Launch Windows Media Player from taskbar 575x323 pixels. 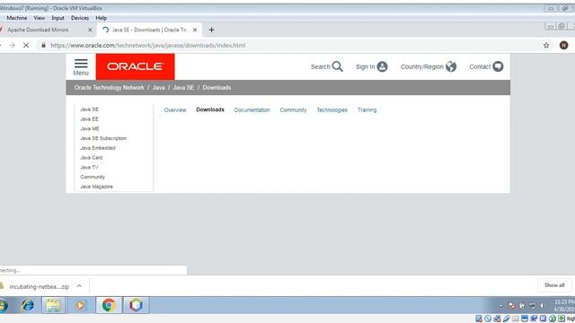pyautogui.click(x=80, y=305)
